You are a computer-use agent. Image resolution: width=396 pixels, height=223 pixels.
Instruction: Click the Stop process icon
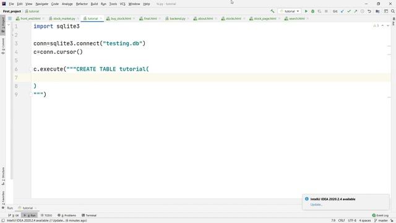[x=326, y=11]
